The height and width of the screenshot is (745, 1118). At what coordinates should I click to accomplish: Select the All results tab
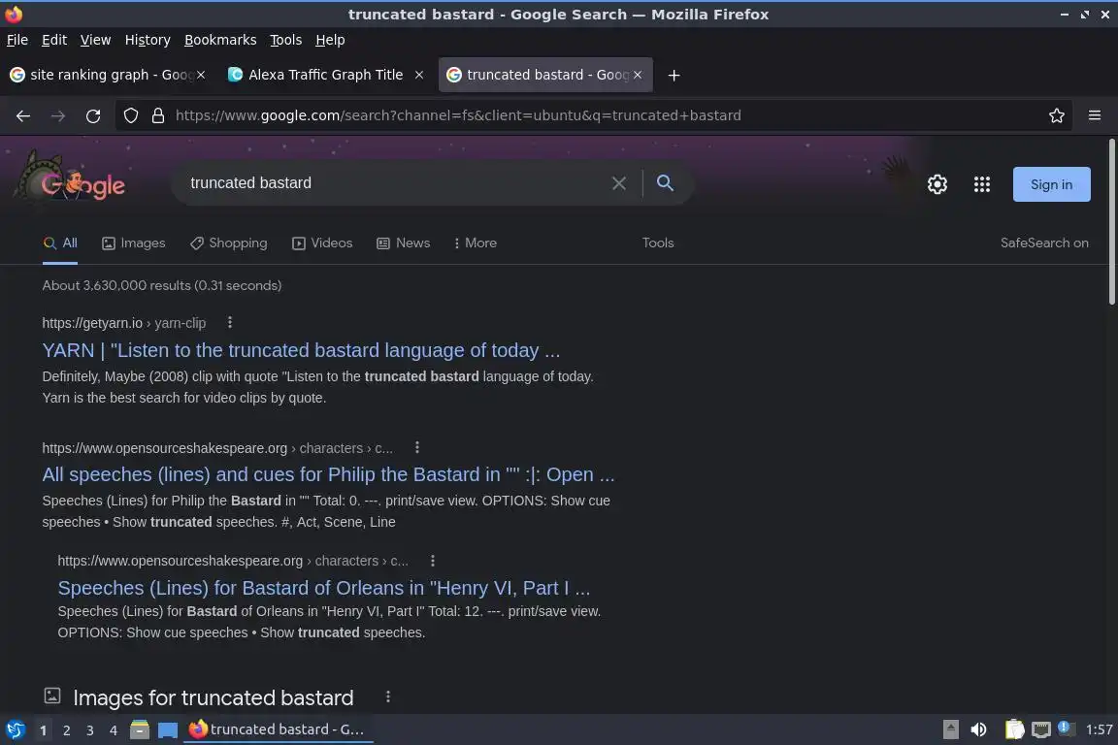tap(60, 243)
